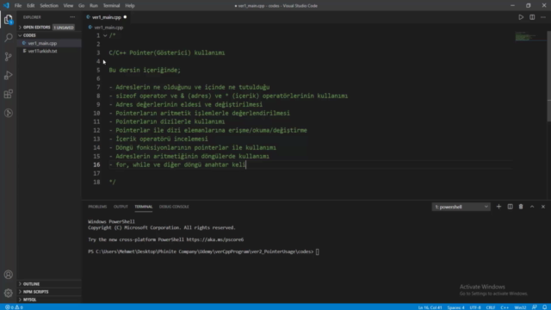551x310 pixels.
Task: Select the ver1_main.cpp editor tab
Action: (x=106, y=17)
